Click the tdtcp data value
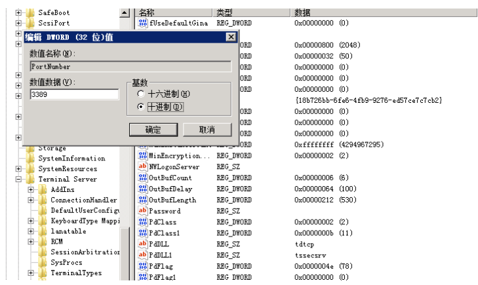Screen dimensions: 478x285 pyautogui.click(x=304, y=244)
